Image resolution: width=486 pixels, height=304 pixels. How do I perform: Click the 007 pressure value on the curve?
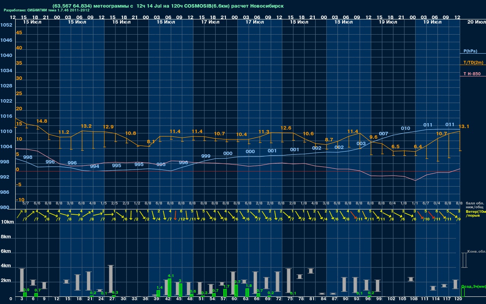click(x=383, y=134)
